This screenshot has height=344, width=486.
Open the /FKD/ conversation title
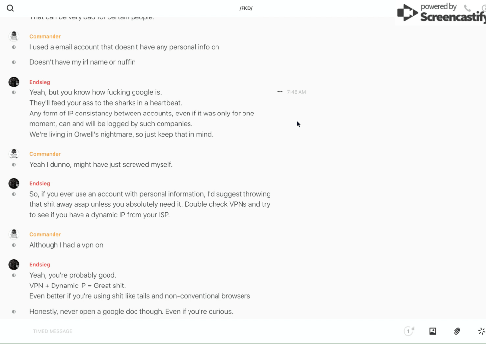click(245, 8)
